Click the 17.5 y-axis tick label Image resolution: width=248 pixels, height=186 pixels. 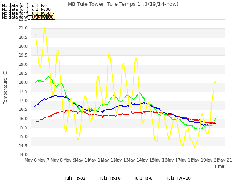23,92
